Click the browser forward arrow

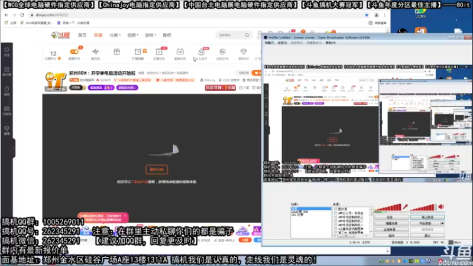(14, 15)
